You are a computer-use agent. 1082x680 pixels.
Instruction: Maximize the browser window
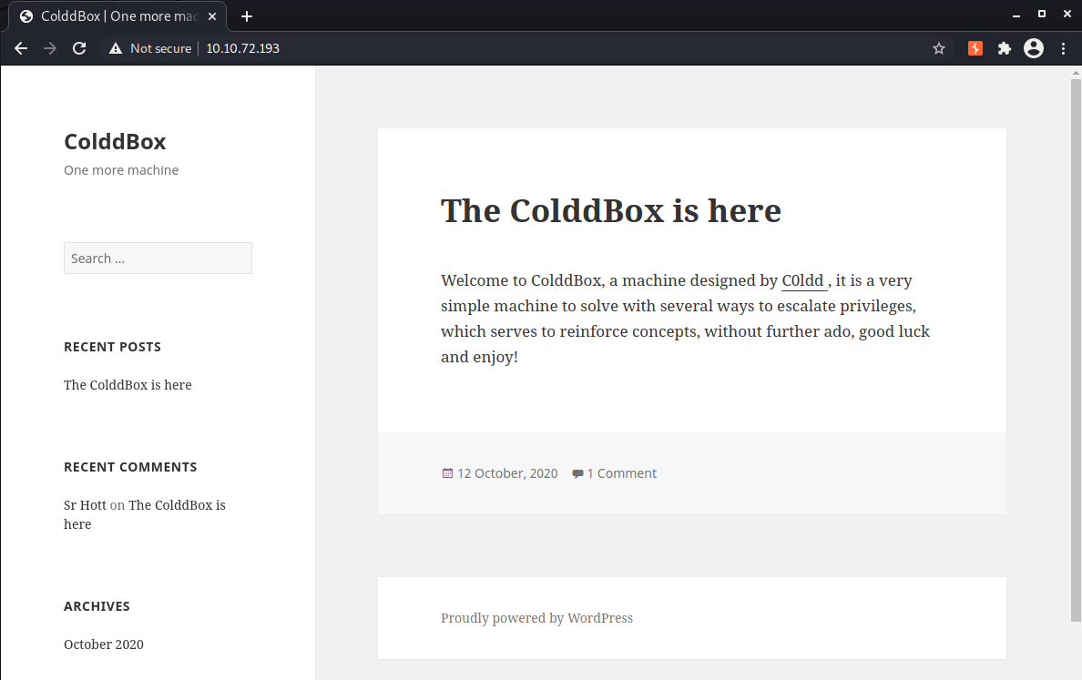tap(1041, 14)
